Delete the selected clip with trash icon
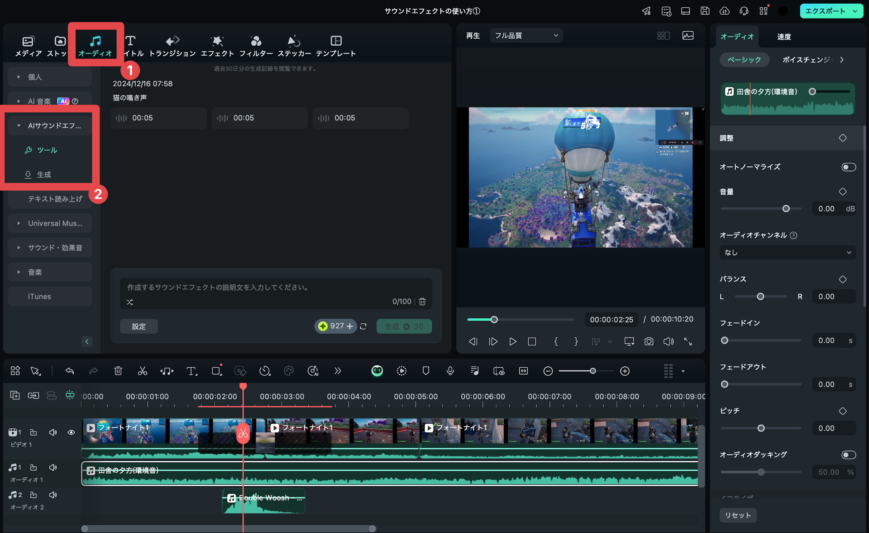 [x=118, y=371]
